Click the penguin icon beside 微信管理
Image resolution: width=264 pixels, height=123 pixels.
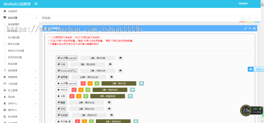(5, 70)
